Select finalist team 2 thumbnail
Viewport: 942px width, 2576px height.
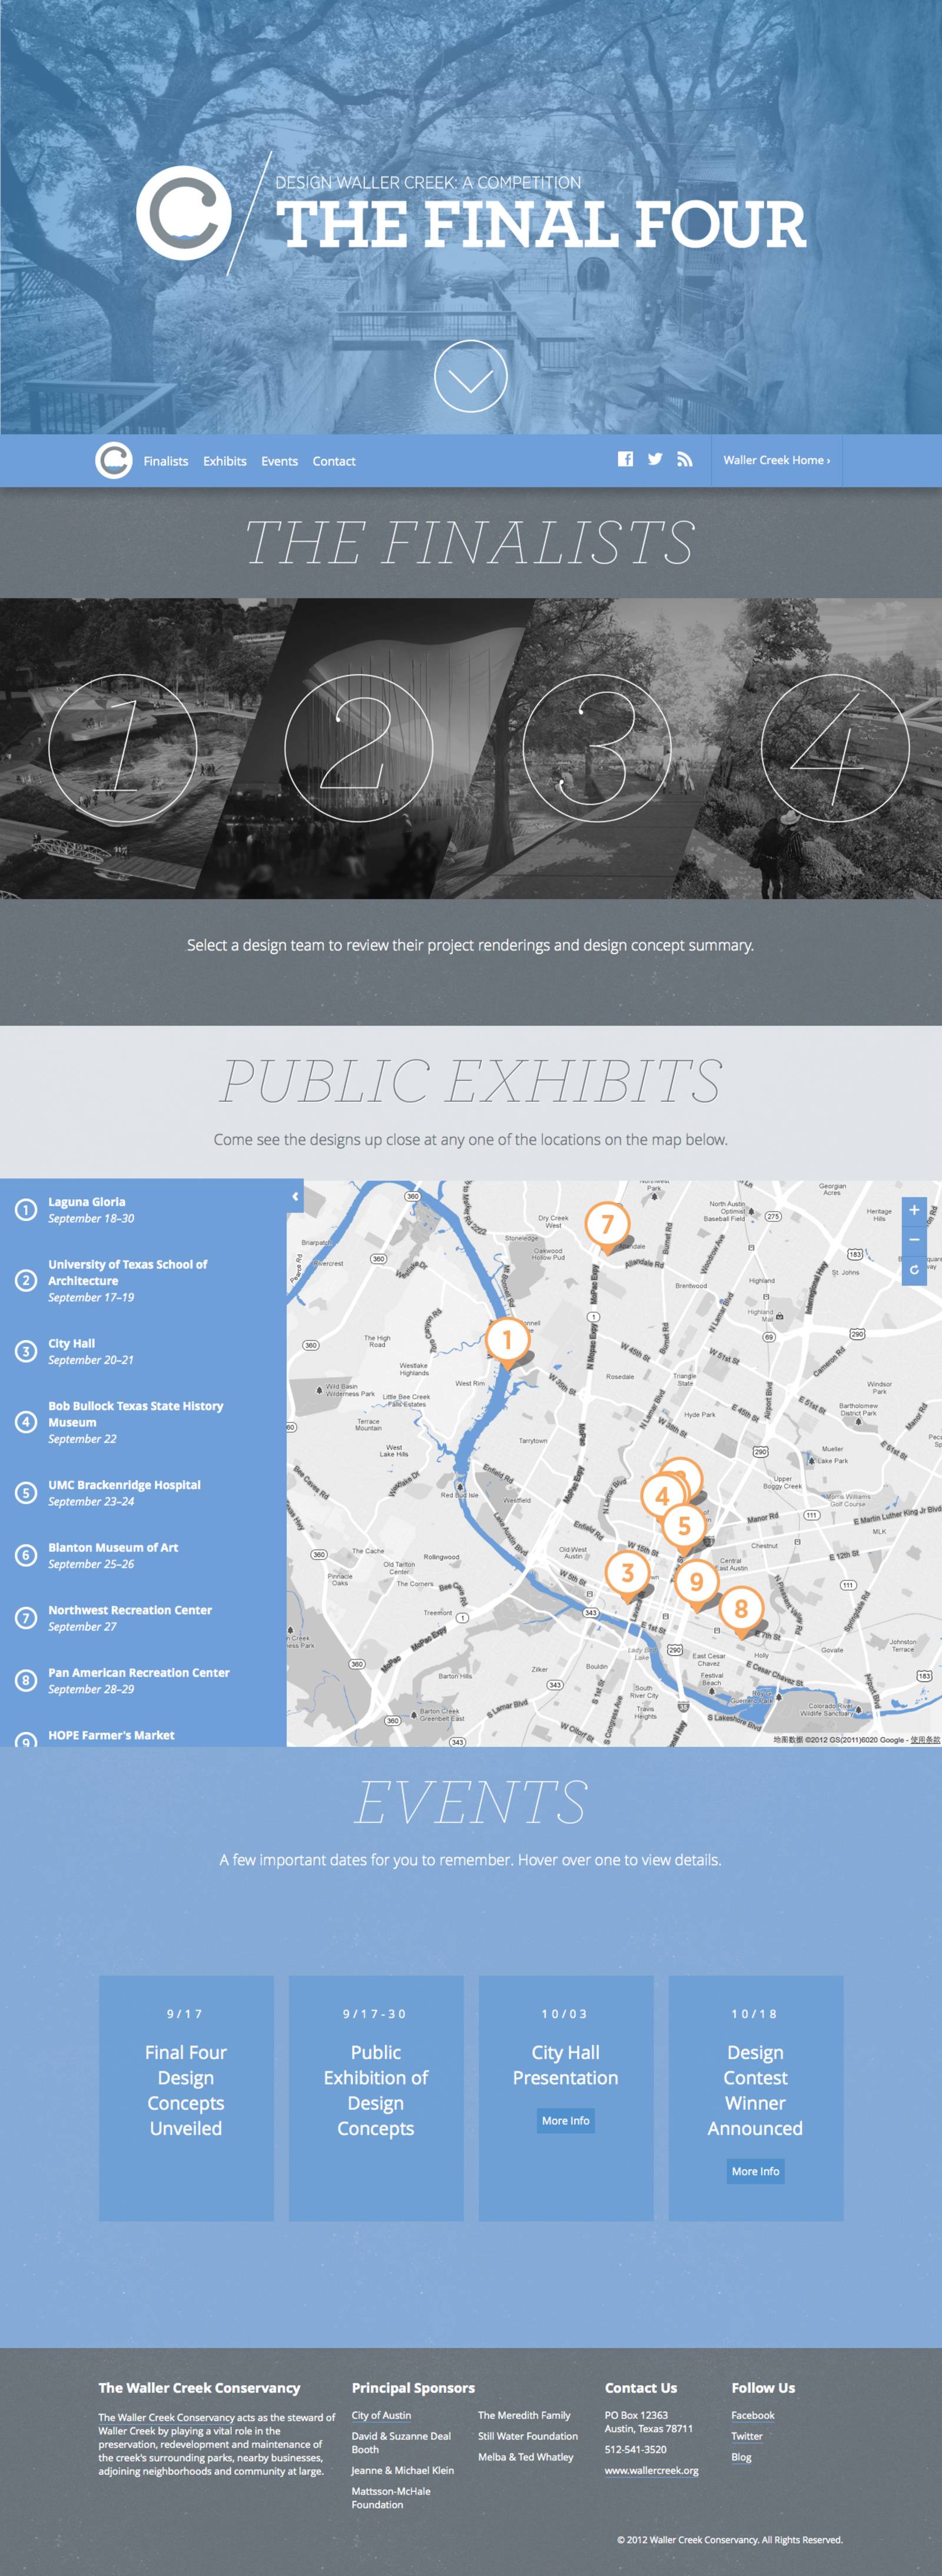pos(359,748)
